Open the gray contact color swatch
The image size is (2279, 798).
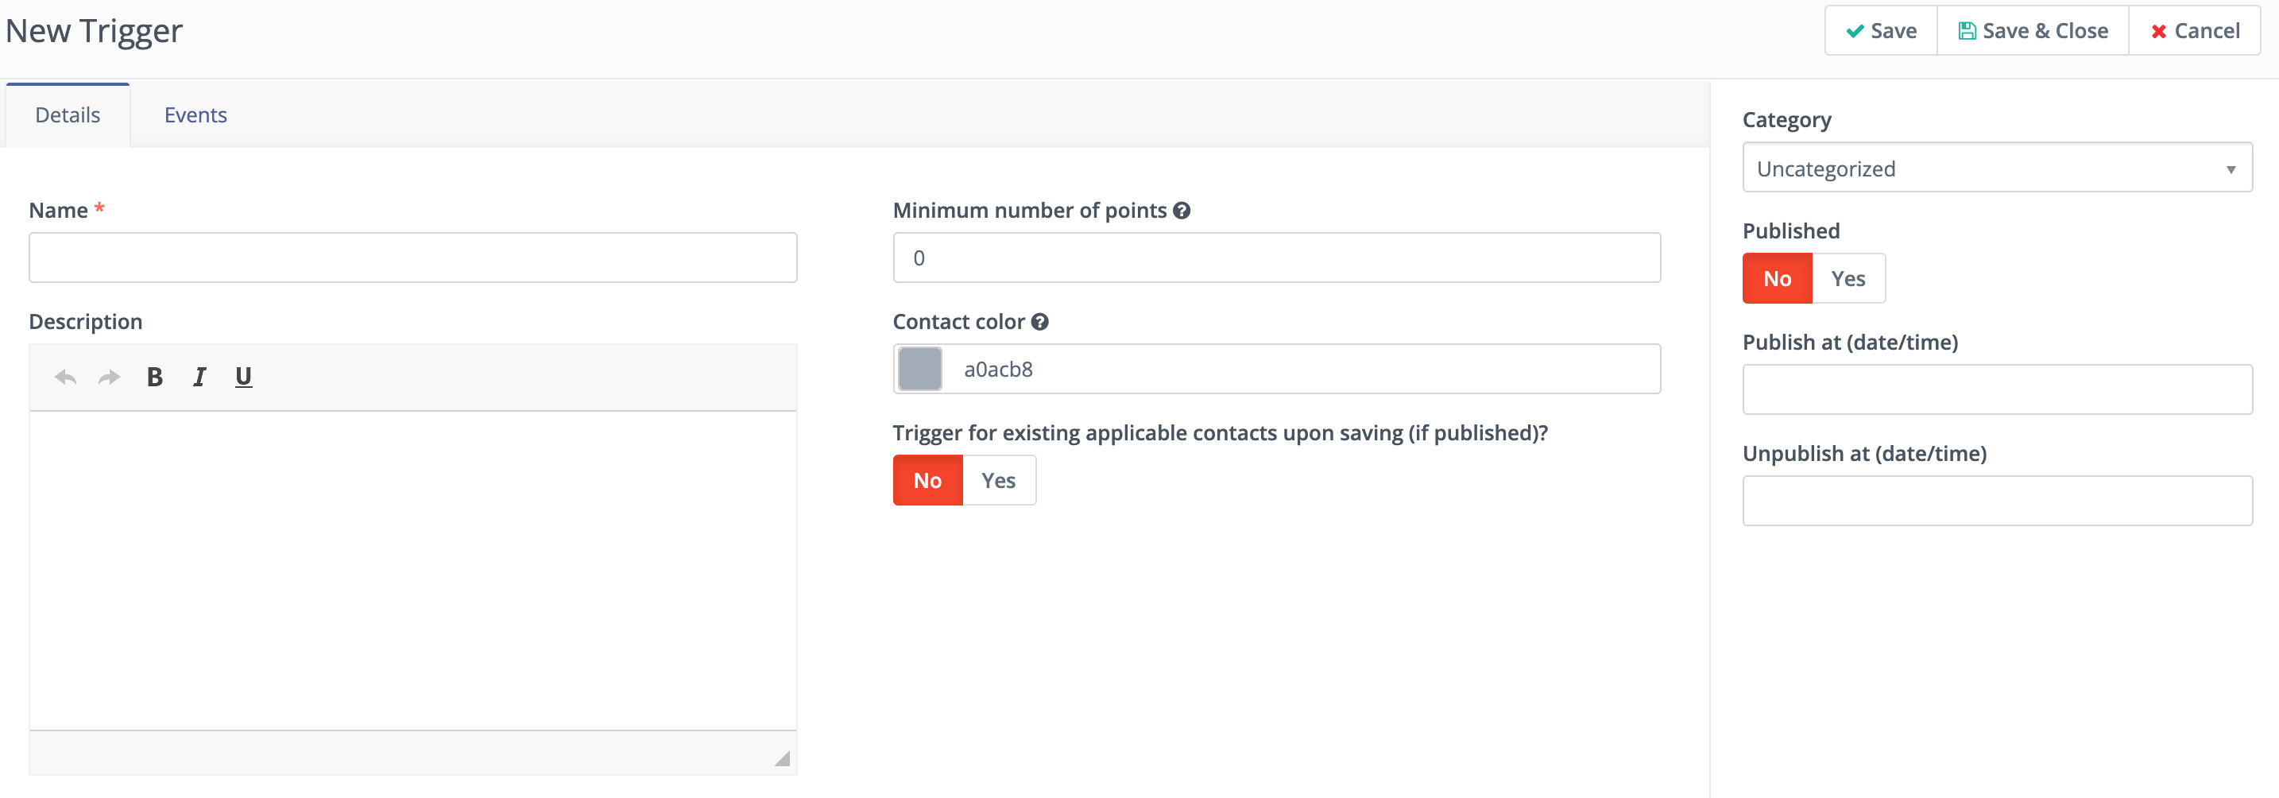pyautogui.click(x=920, y=369)
